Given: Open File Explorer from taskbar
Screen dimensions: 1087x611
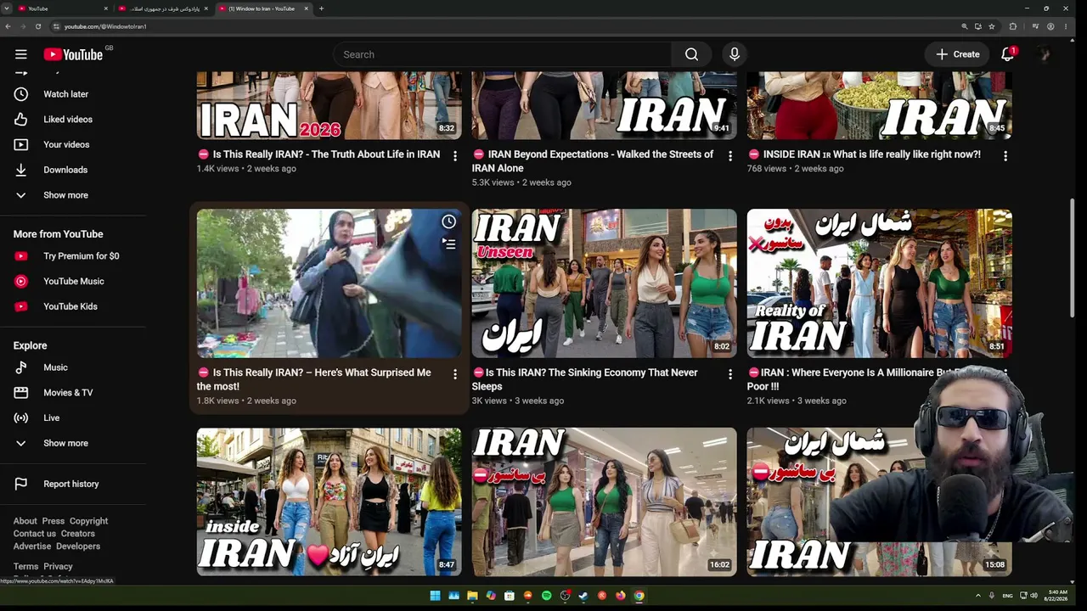Looking at the screenshot, I should (472, 596).
